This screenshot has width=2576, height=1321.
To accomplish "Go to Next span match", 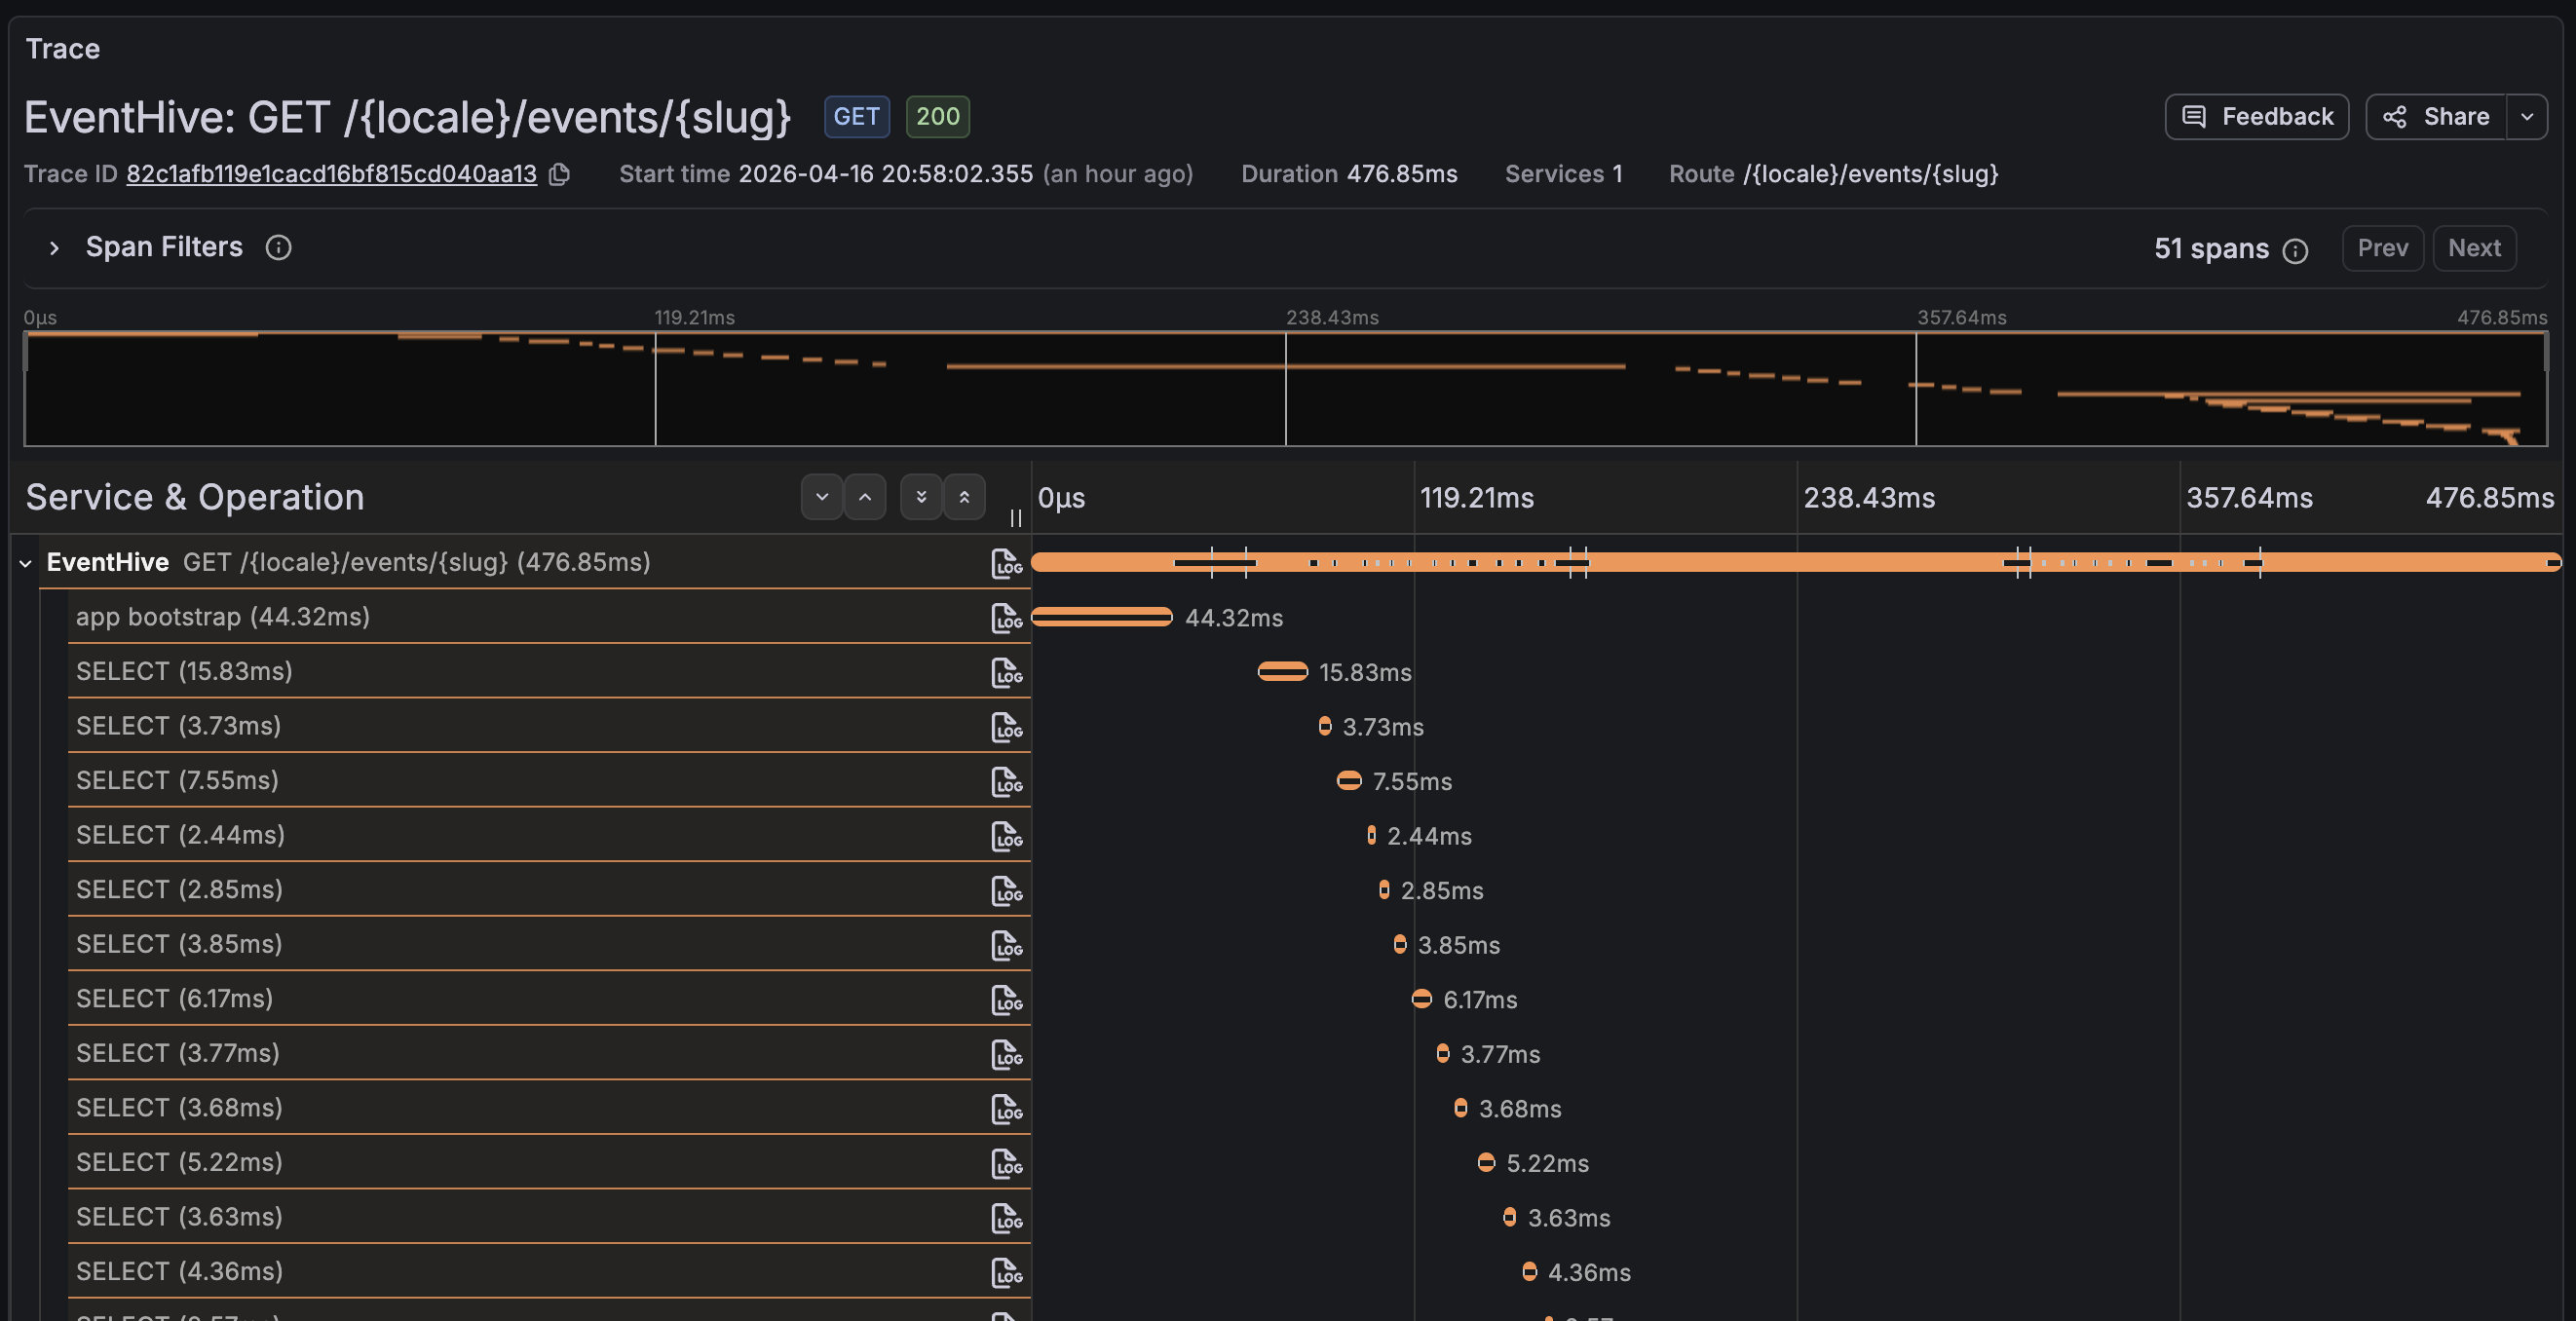I will click(x=2473, y=248).
